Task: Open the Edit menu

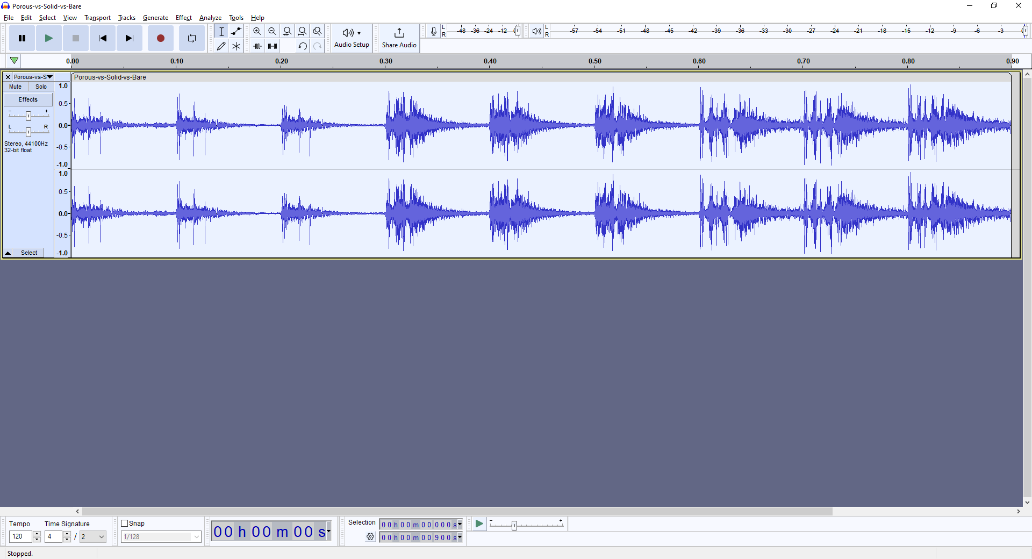Action: click(x=26, y=18)
